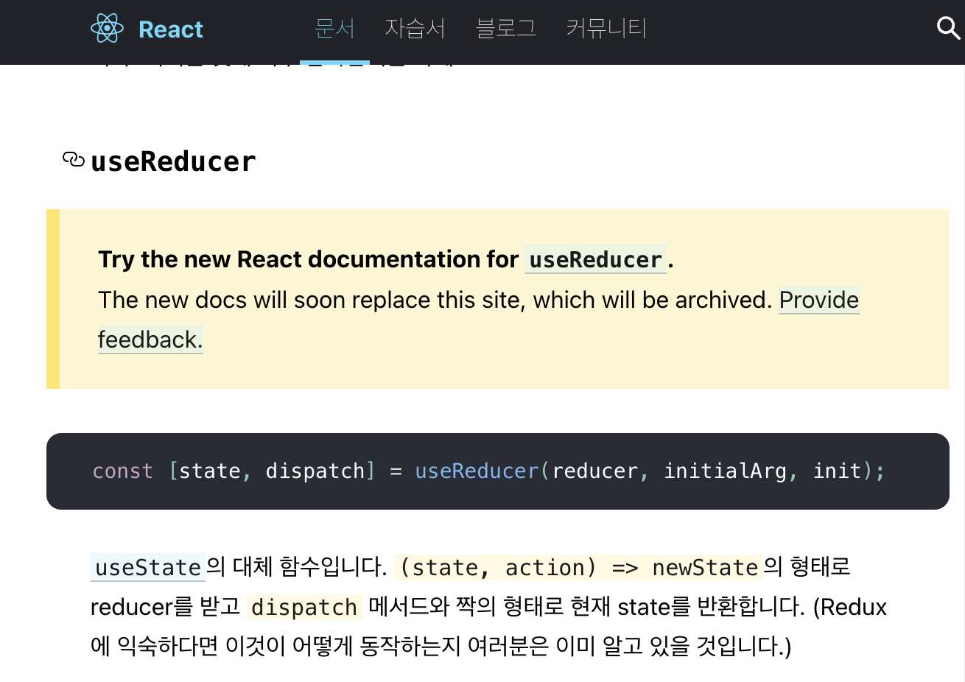This screenshot has width=965, height=682.
Task: Click the "에 익숙하다면 이것이" paragraph line
Action: pos(441,647)
